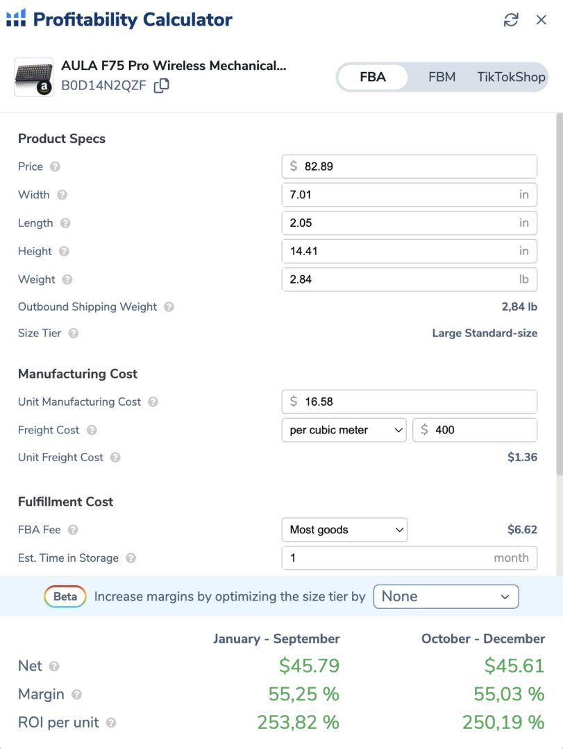Viewport: 563px width, 749px height.
Task: Click the Price help question icon
Action: coord(55,167)
